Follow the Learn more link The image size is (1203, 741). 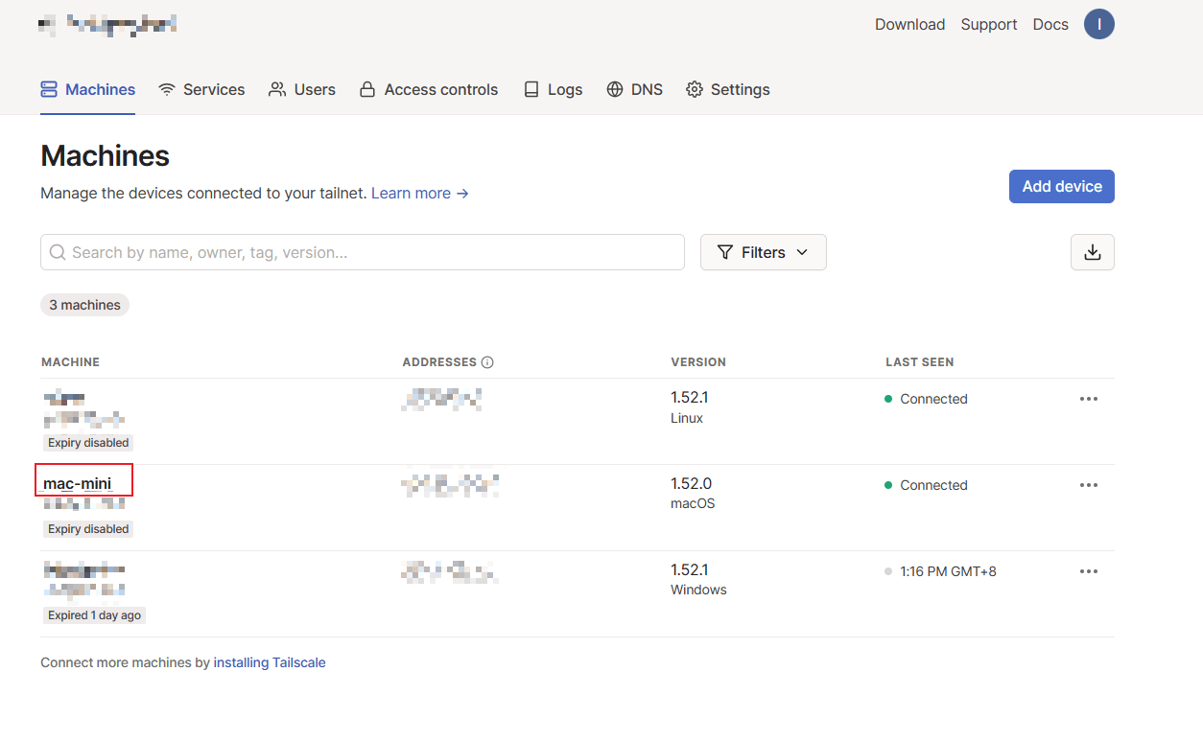click(420, 193)
